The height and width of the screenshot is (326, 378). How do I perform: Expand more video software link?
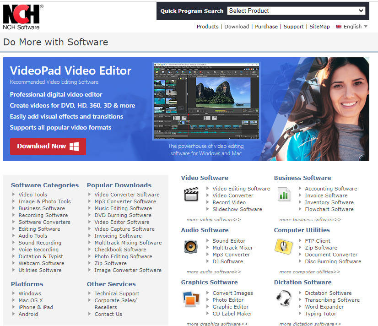coord(213,220)
